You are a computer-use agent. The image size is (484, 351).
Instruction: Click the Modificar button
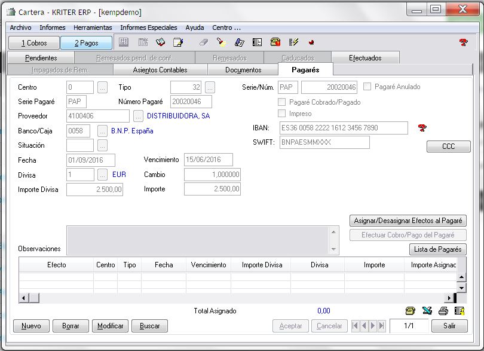tap(110, 326)
